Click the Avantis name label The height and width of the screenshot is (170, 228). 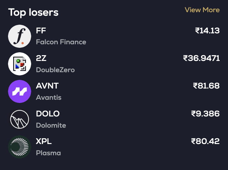pyautogui.click(x=48, y=97)
